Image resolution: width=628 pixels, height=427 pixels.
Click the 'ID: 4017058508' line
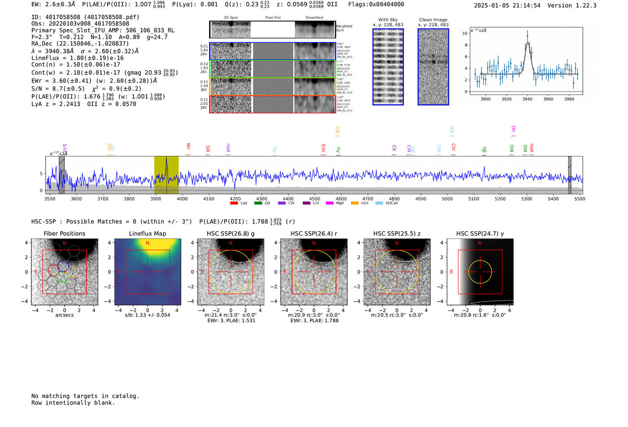point(85,17)
